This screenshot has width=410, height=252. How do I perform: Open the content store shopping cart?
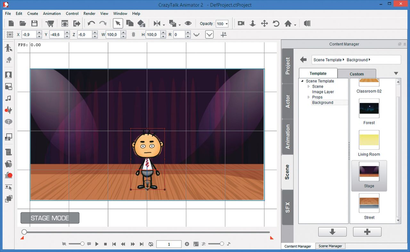point(50,23)
